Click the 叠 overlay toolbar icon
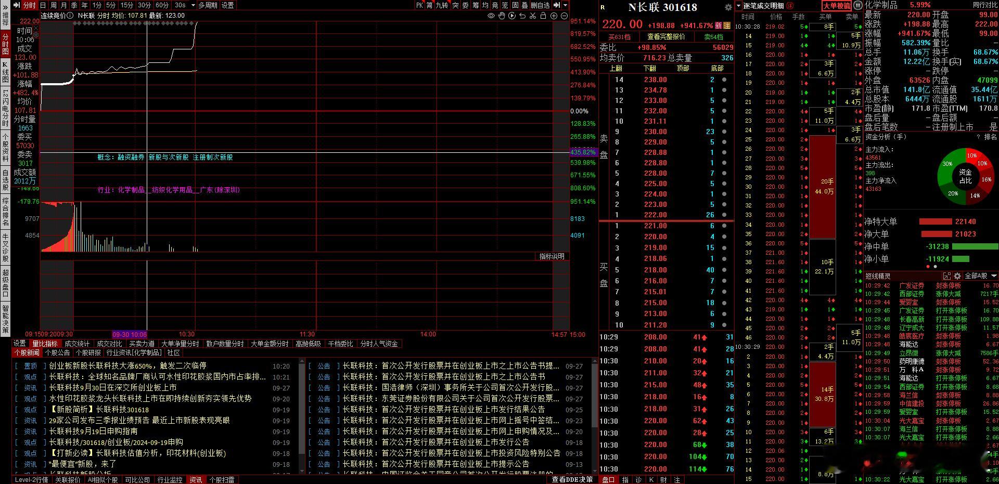The image size is (999, 484). (x=524, y=5)
